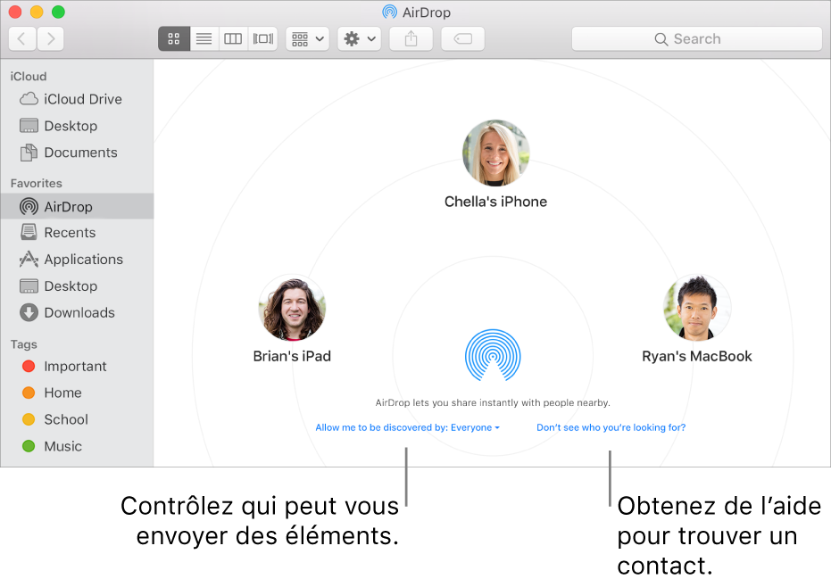
Task: Go forward with the right chevron button
Action: click(x=50, y=38)
